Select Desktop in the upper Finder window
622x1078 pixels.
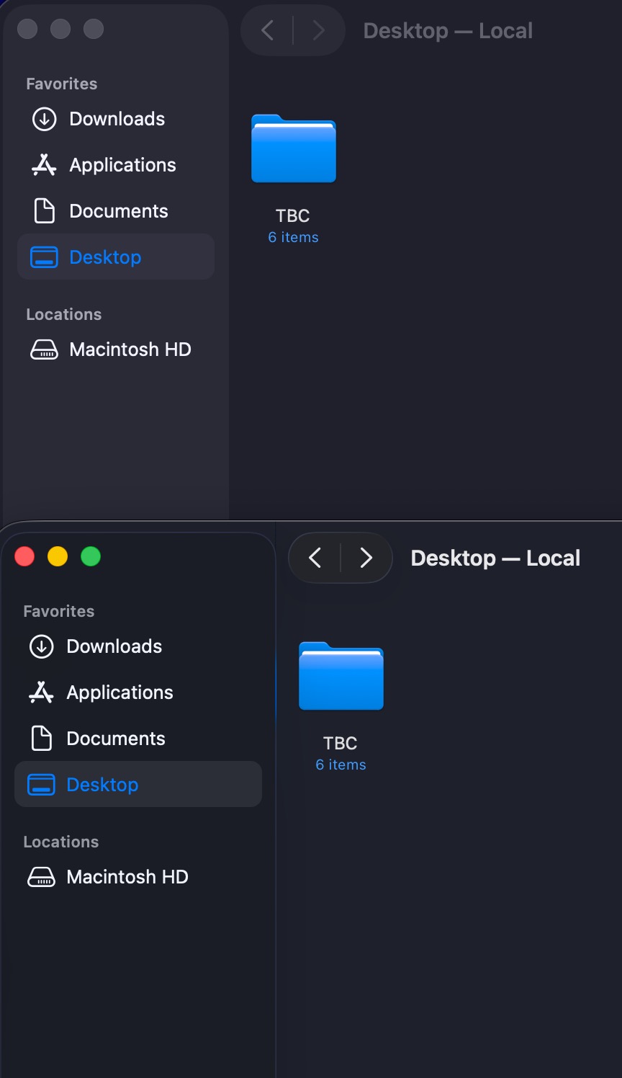(x=116, y=257)
